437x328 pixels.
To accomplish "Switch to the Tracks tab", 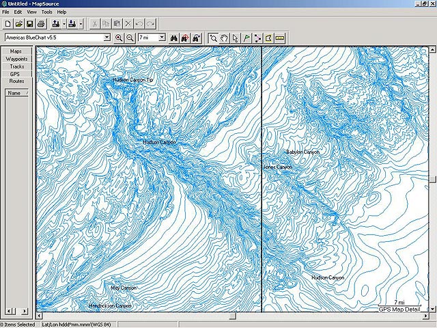I will (16, 66).
